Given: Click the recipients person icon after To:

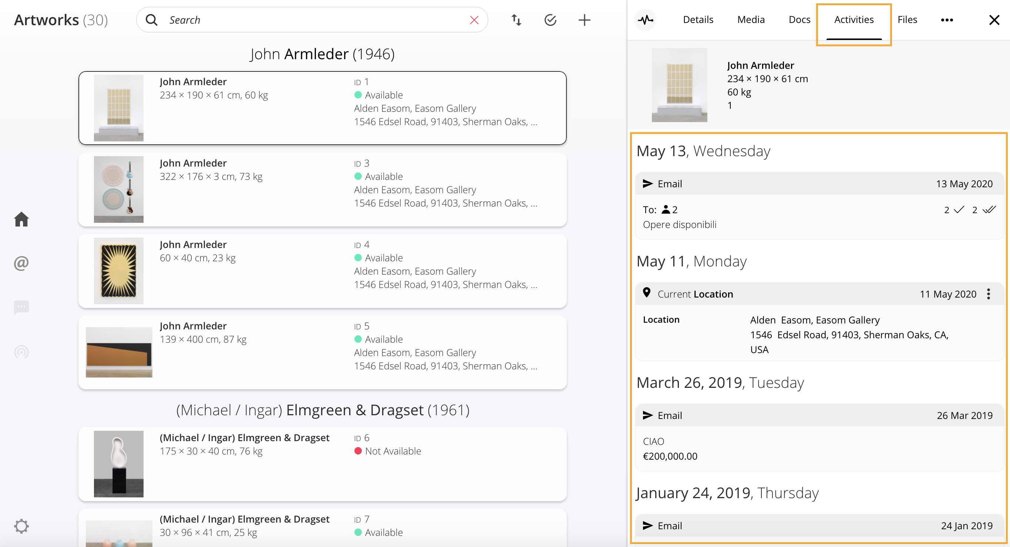Looking at the screenshot, I should coord(666,209).
